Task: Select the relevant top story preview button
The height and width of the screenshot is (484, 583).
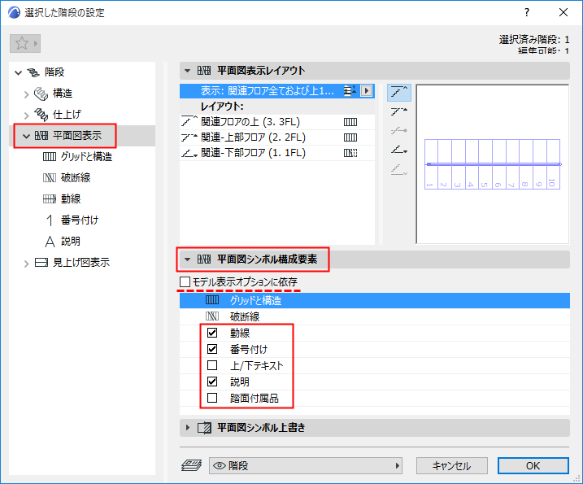Action: pos(399,111)
